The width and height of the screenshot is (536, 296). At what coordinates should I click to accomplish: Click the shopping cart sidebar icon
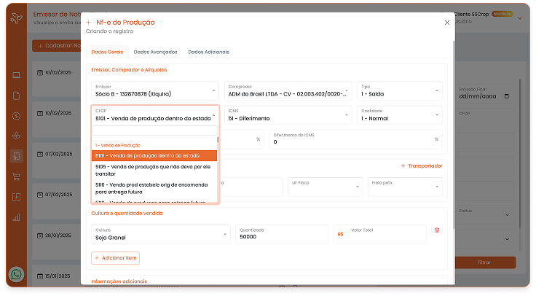click(16, 176)
